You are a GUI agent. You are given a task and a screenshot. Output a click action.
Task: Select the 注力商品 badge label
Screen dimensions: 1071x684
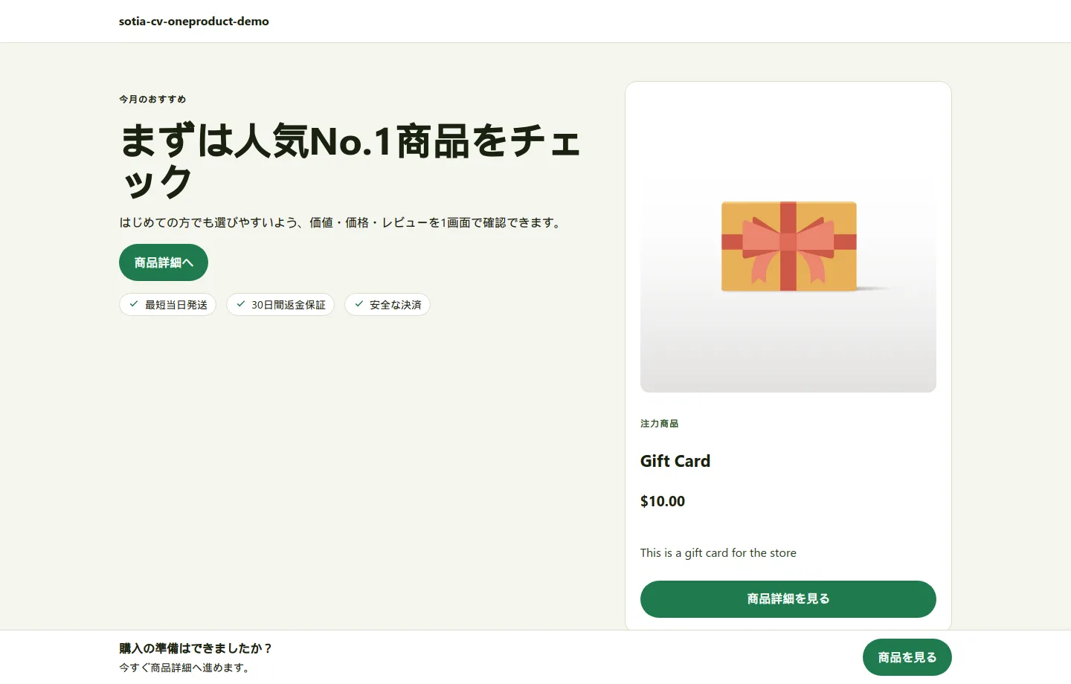click(x=659, y=423)
